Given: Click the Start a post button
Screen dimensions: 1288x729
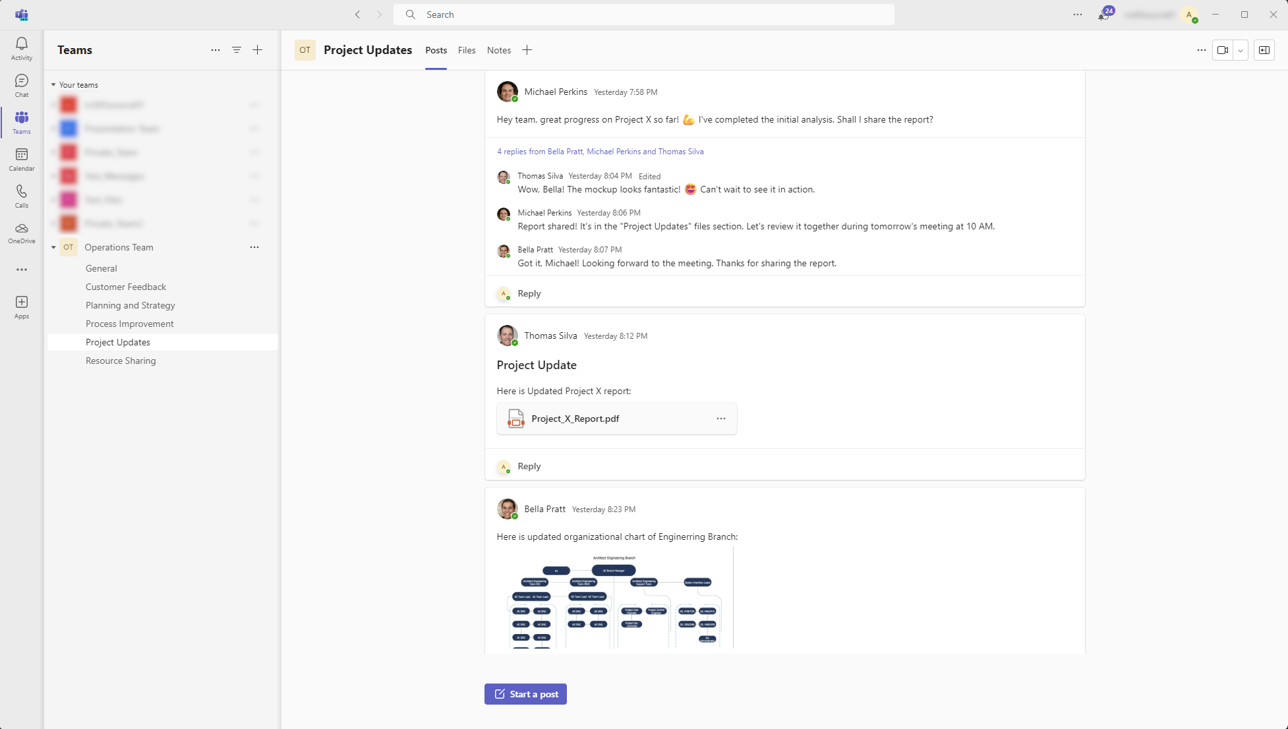Looking at the screenshot, I should tap(525, 694).
